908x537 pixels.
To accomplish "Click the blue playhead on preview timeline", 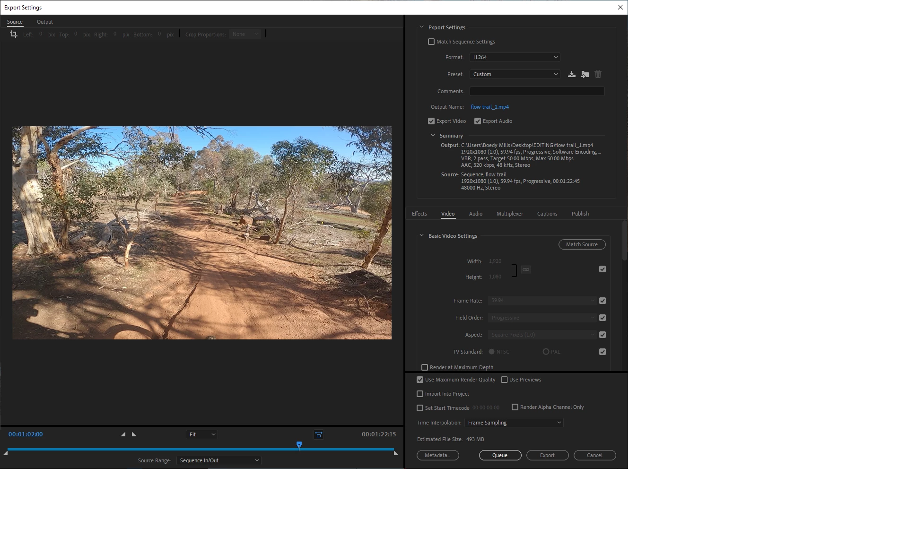I will pyautogui.click(x=299, y=444).
